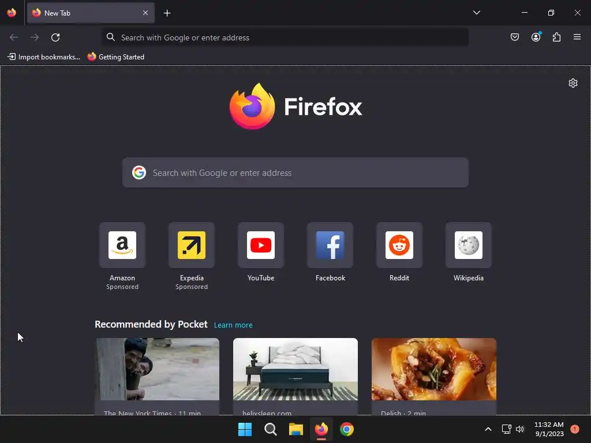Viewport: 591px width, 443px height.
Task: Open the Extensions puzzle icon
Action: tap(556, 37)
